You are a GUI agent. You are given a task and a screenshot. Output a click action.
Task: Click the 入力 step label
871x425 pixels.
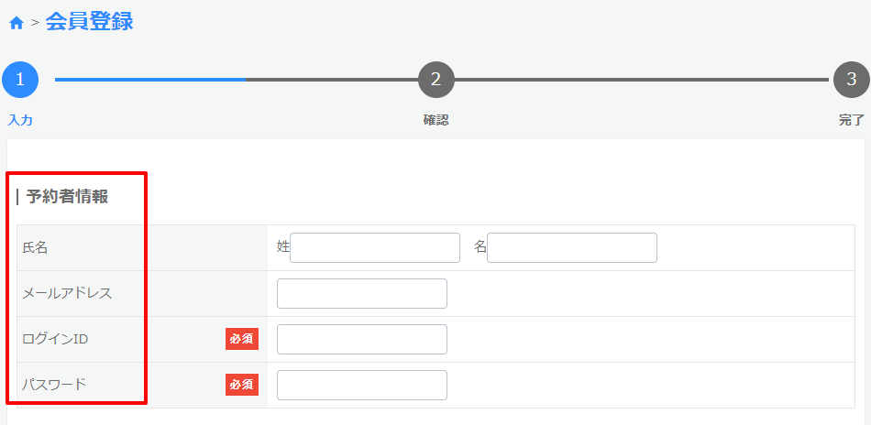click(20, 120)
